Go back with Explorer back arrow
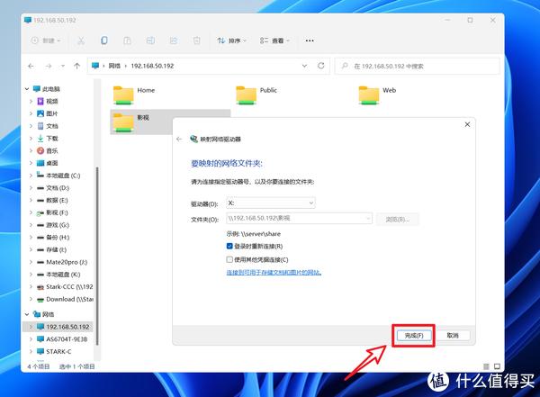 click(31, 66)
